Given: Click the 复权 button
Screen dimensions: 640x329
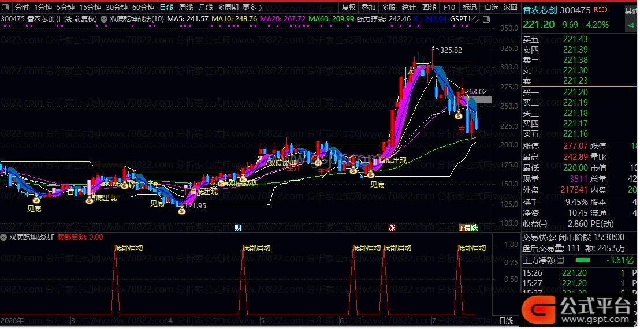Looking at the screenshot, I should click(349, 8).
